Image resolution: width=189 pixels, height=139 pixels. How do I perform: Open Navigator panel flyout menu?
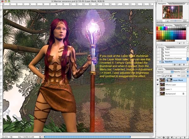tap(187, 4)
